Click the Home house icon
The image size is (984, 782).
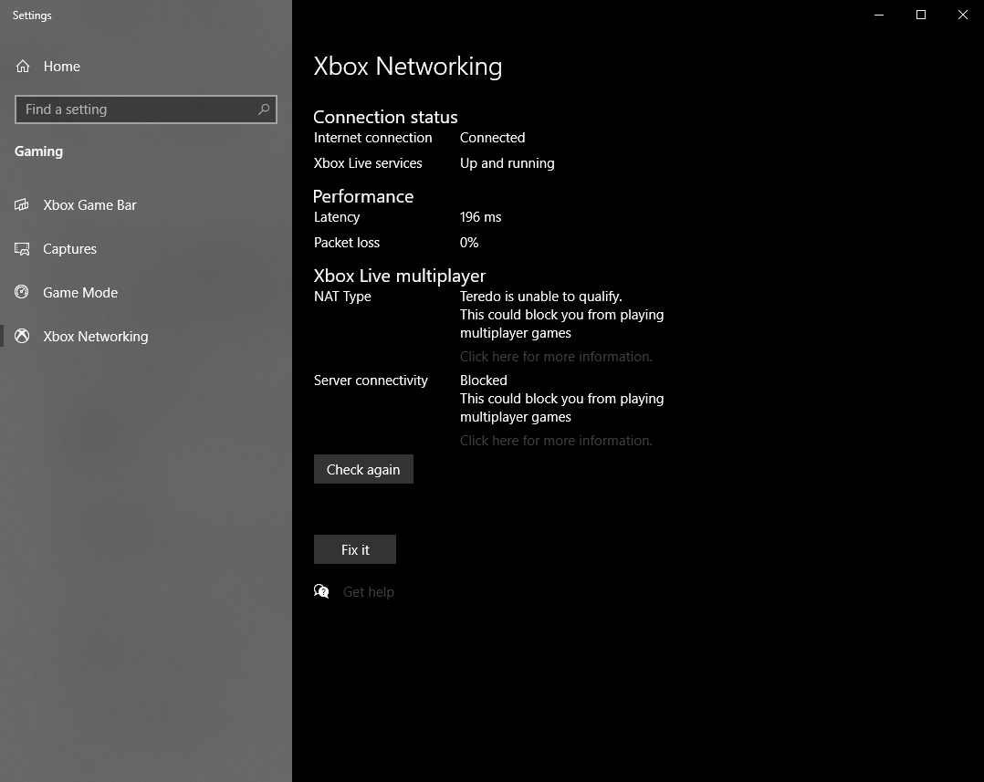tap(23, 67)
